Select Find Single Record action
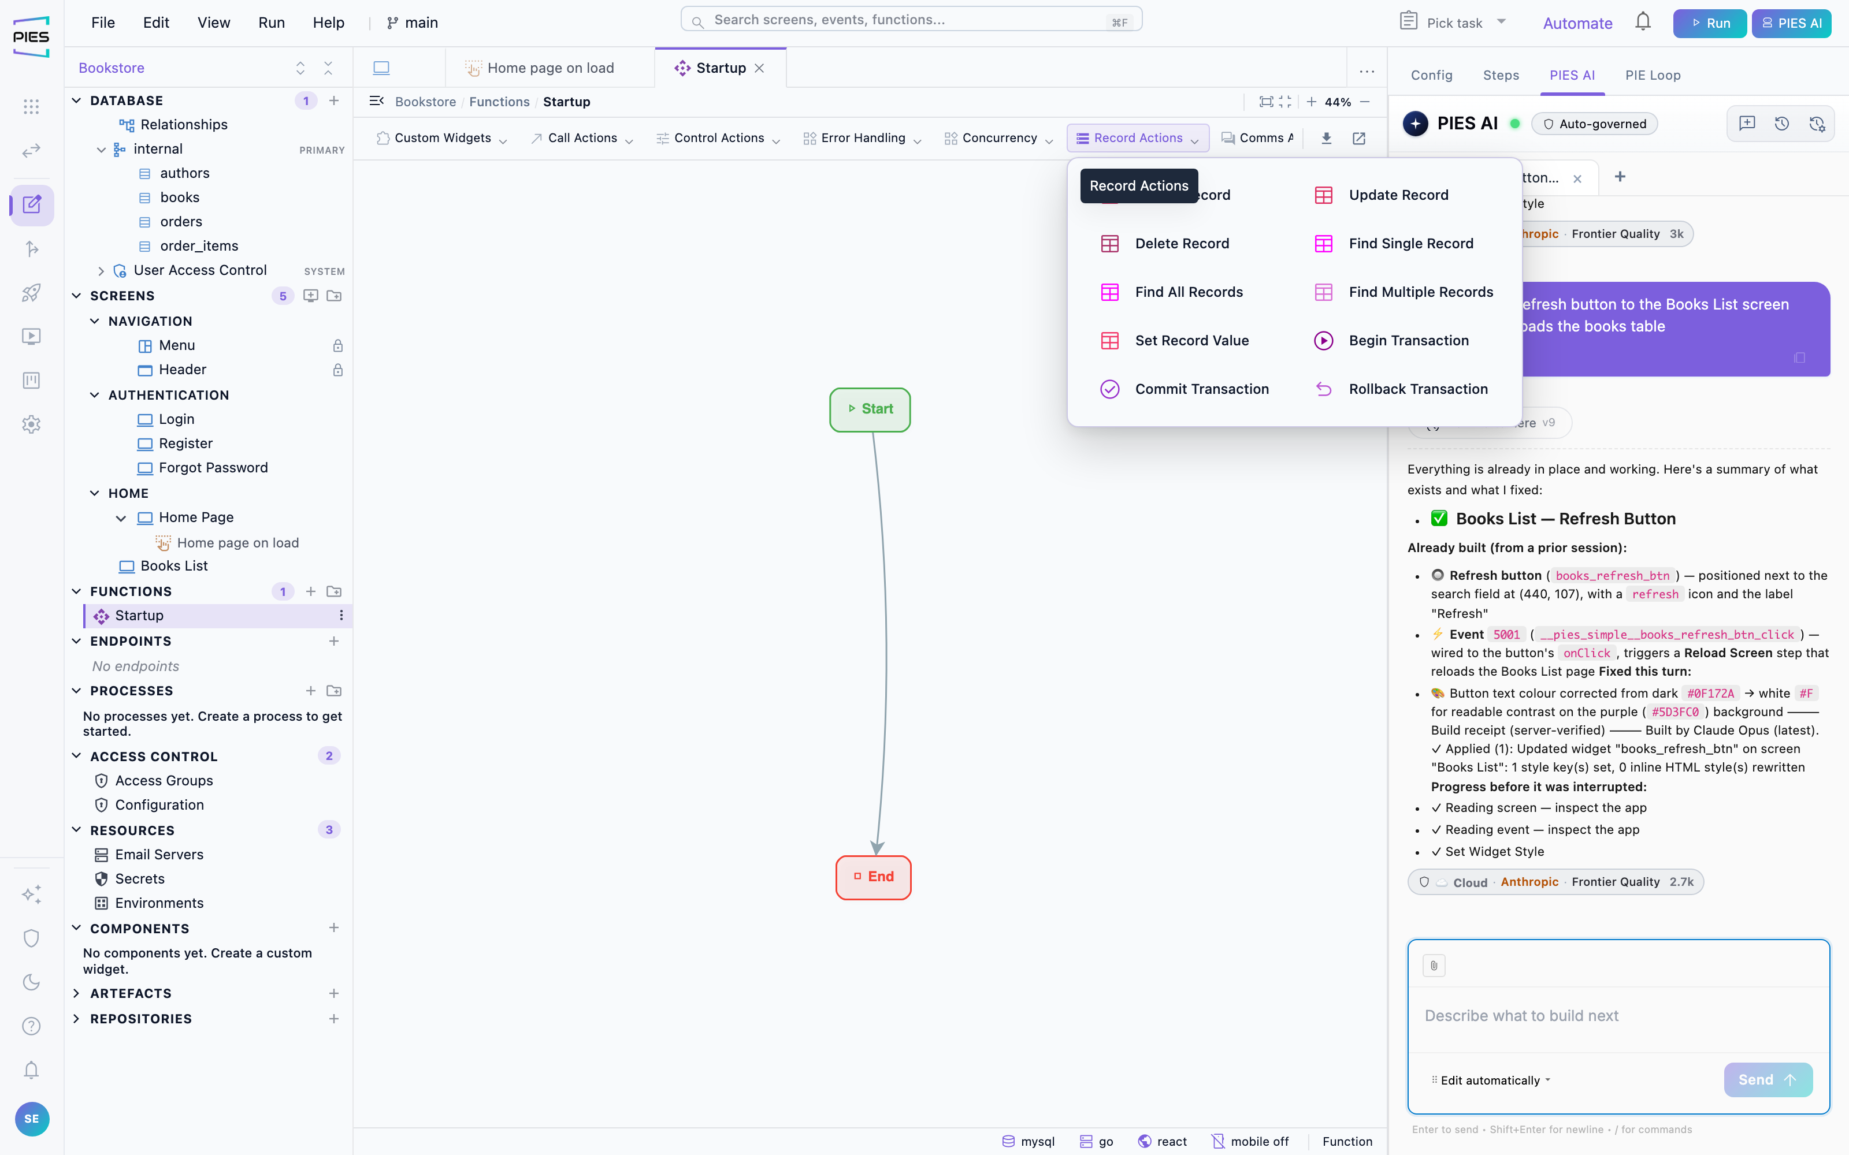The image size is (1849, 1155). (1410, 244)
